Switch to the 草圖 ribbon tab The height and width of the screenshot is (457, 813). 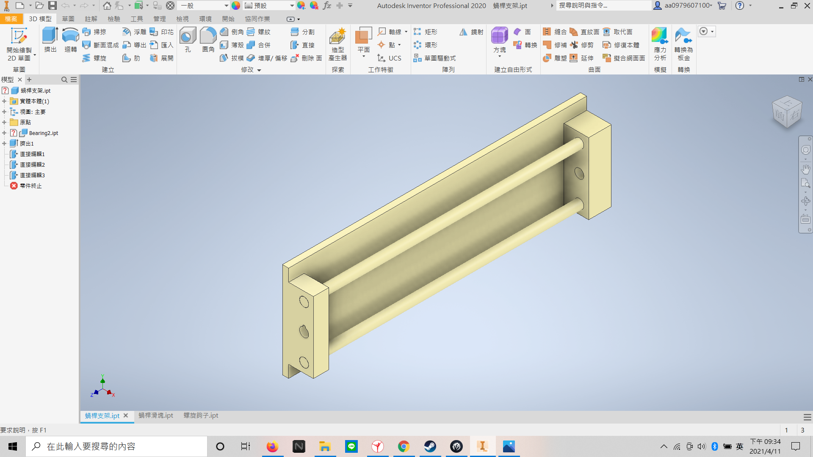tap(68, 19)
